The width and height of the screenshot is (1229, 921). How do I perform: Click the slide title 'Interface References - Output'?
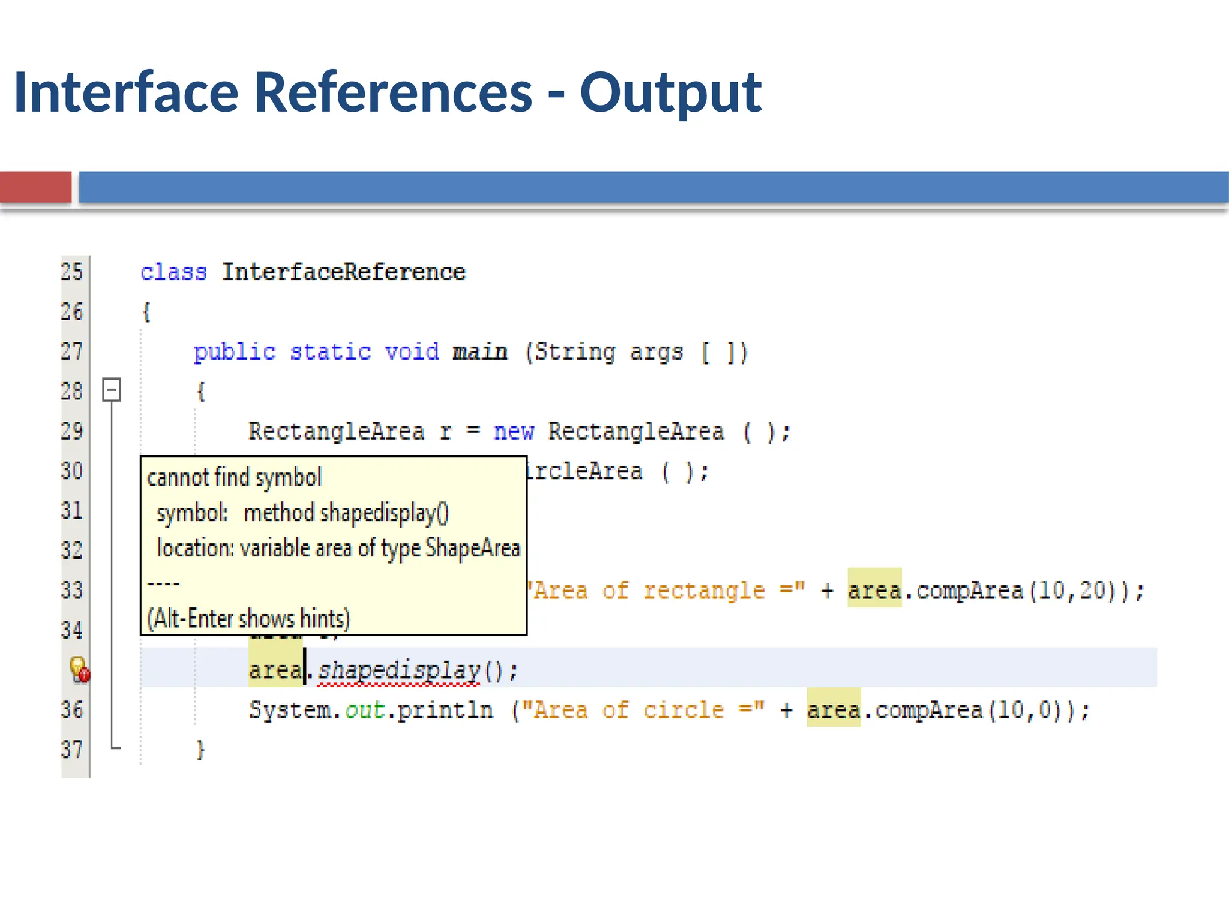coord(388,92)
